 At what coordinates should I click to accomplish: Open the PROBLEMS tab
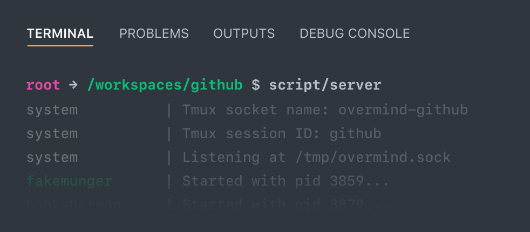click(154, 33)
